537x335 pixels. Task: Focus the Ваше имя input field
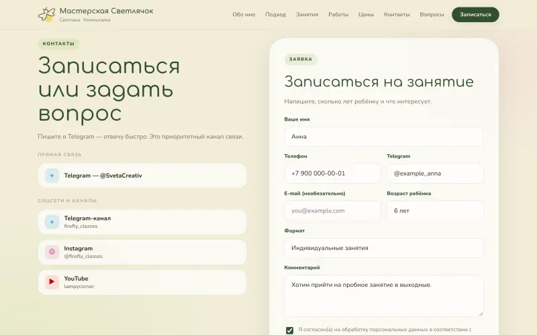point(384,137)
